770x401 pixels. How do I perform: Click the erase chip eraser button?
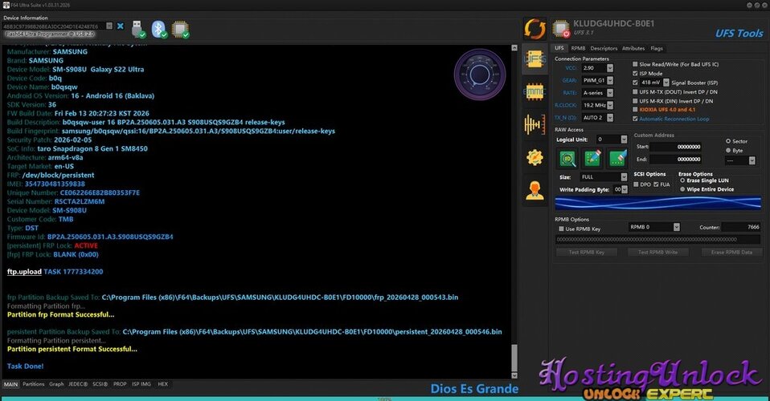617,158
